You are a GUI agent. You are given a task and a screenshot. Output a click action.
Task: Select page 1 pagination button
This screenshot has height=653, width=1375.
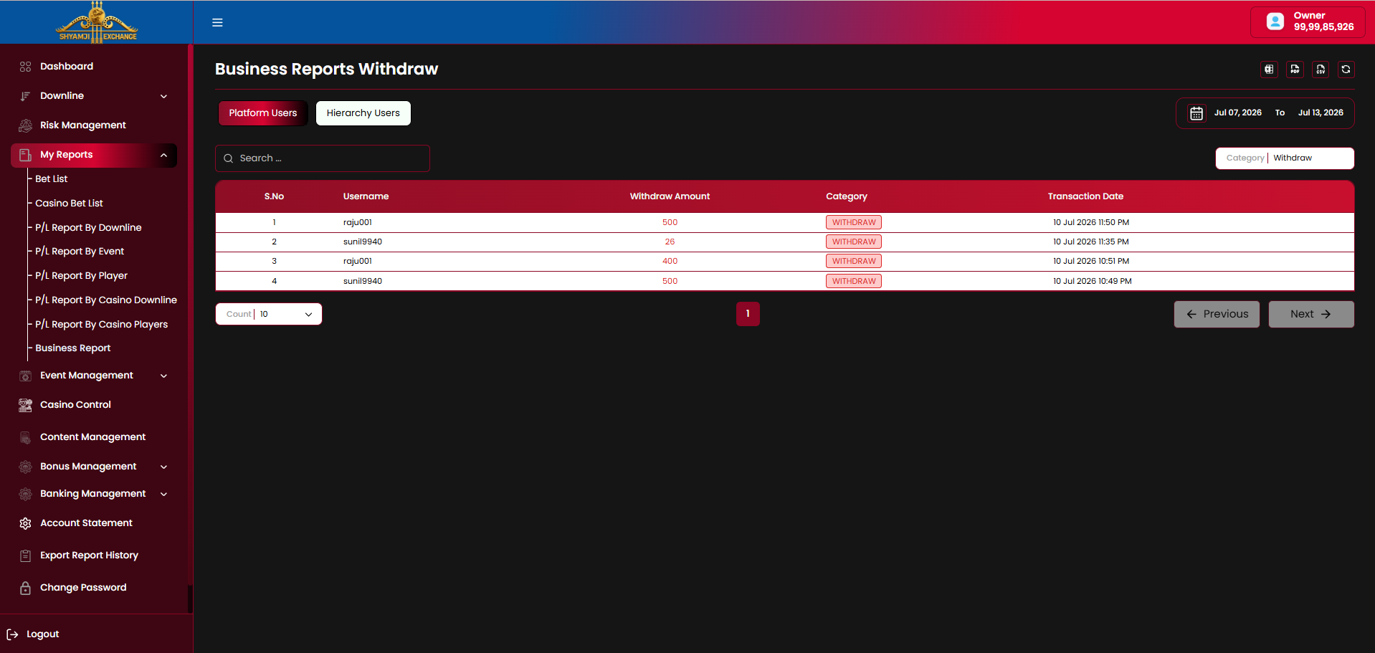click(748, 314)
